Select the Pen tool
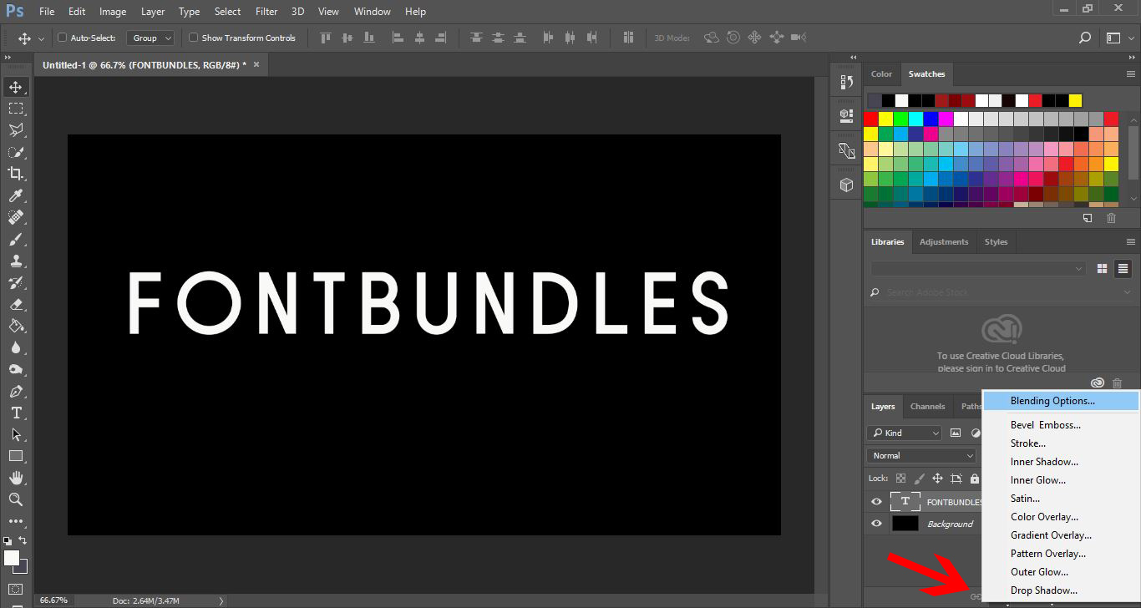The image size is (1141, 608). 16,391
